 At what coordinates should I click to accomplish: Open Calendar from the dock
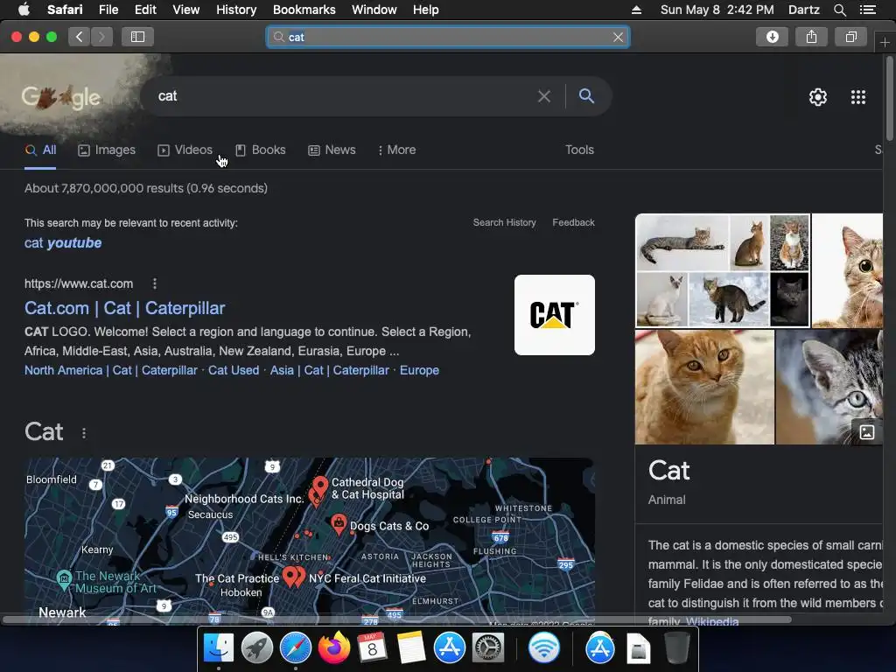coord(372,648)
